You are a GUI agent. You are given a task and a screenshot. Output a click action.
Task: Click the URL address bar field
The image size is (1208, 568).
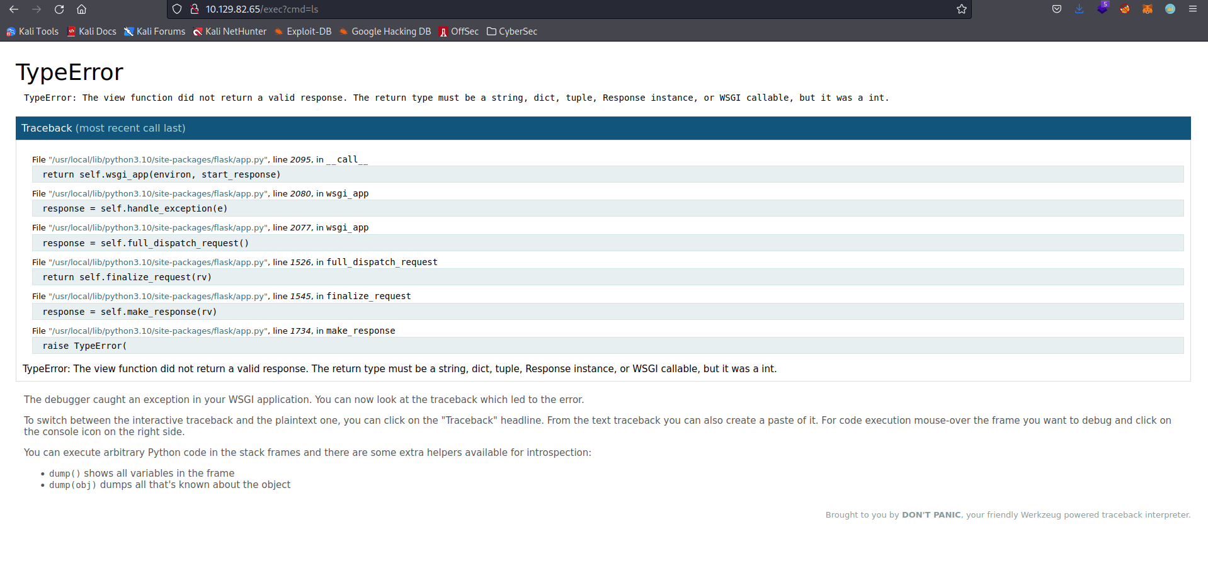(567, 9)
